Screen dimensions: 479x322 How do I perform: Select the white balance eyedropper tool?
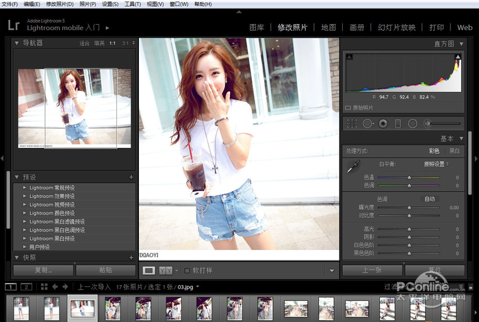[354, 166]
